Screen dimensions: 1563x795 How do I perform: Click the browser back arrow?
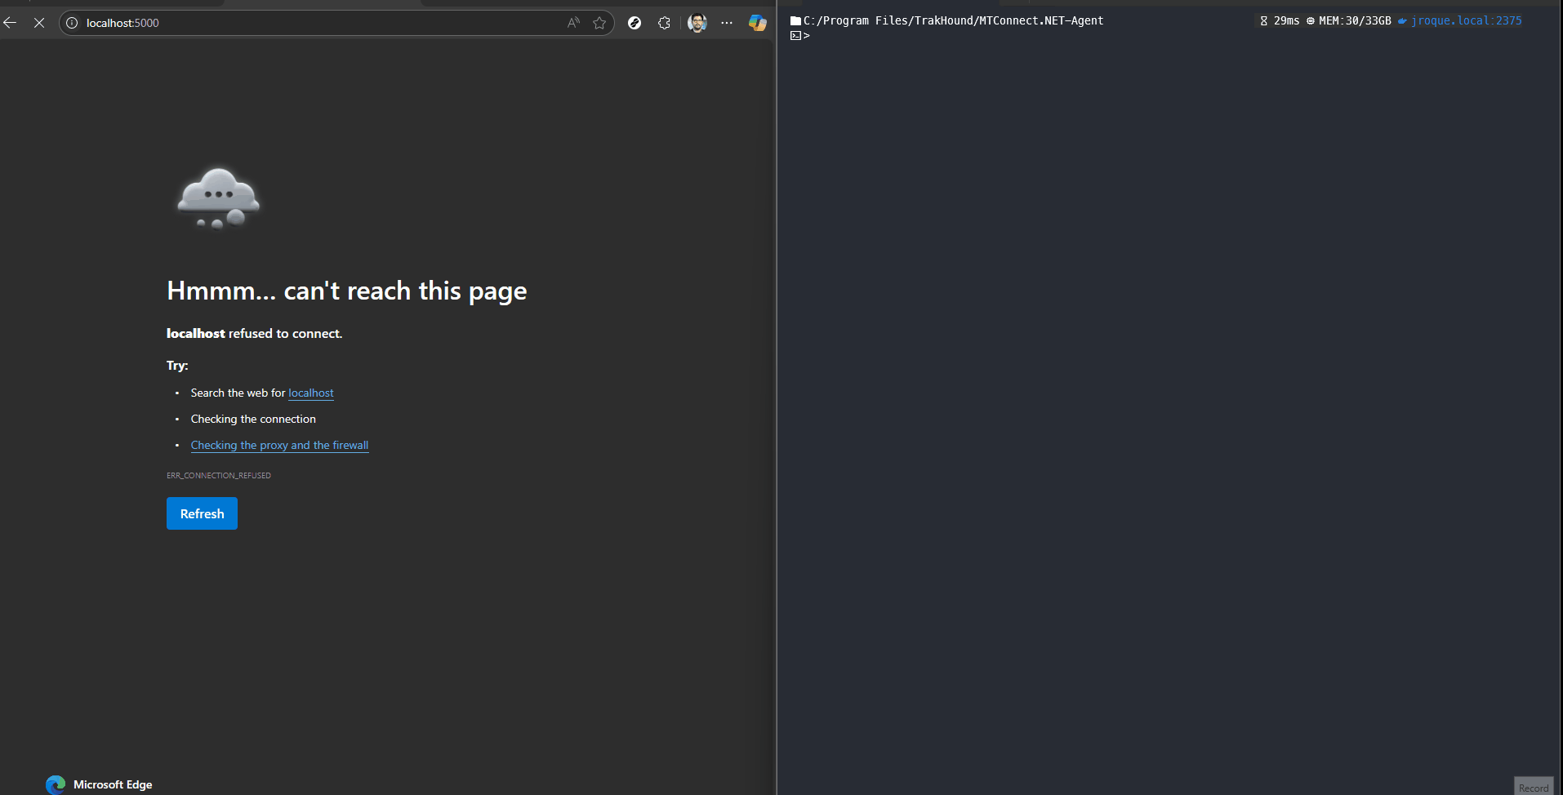point(10,23)
